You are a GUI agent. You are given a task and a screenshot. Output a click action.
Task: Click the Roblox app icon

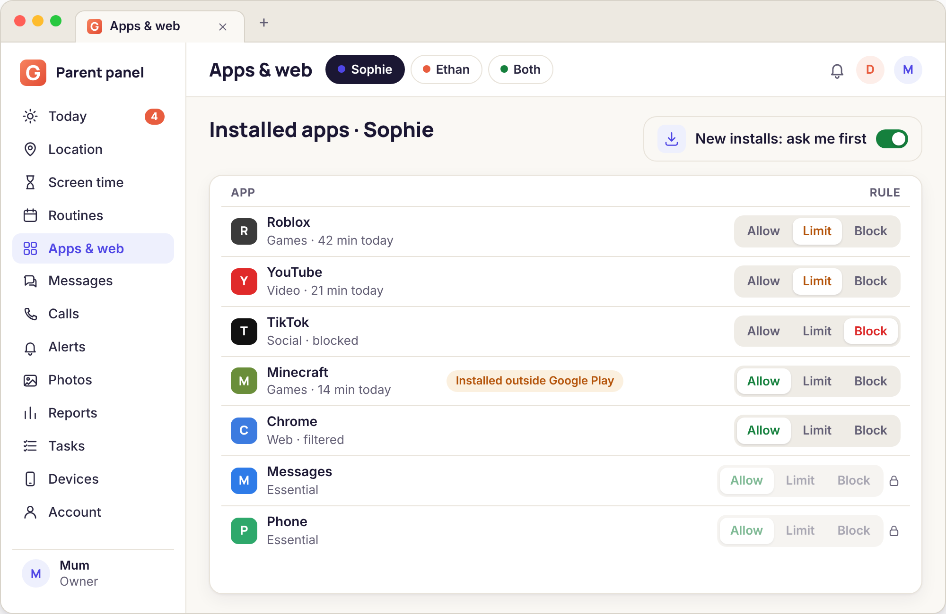[244, 231]
